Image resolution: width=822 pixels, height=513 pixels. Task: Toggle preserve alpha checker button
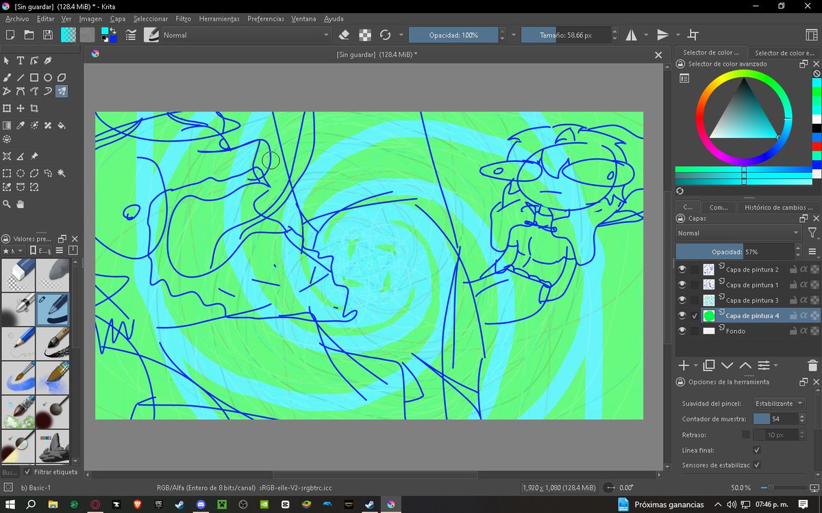[x=365, y=35]
